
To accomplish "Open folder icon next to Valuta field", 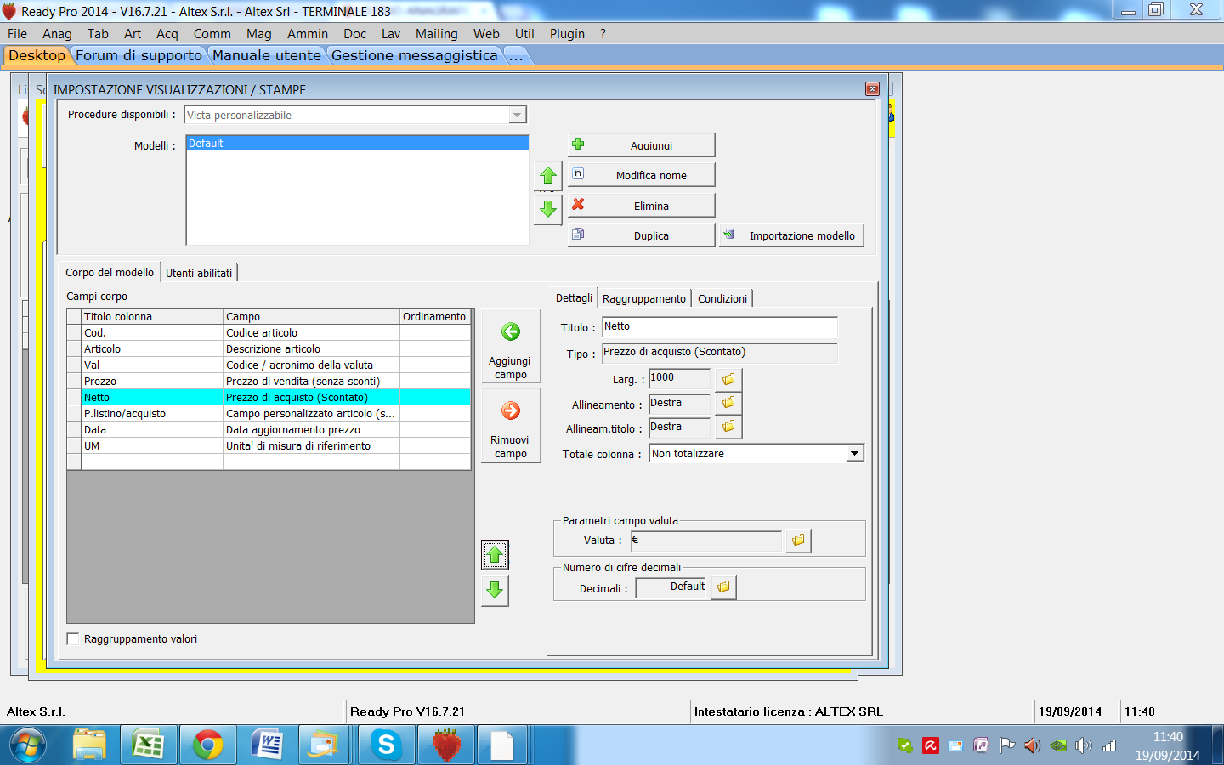I will tap(798, 541).
